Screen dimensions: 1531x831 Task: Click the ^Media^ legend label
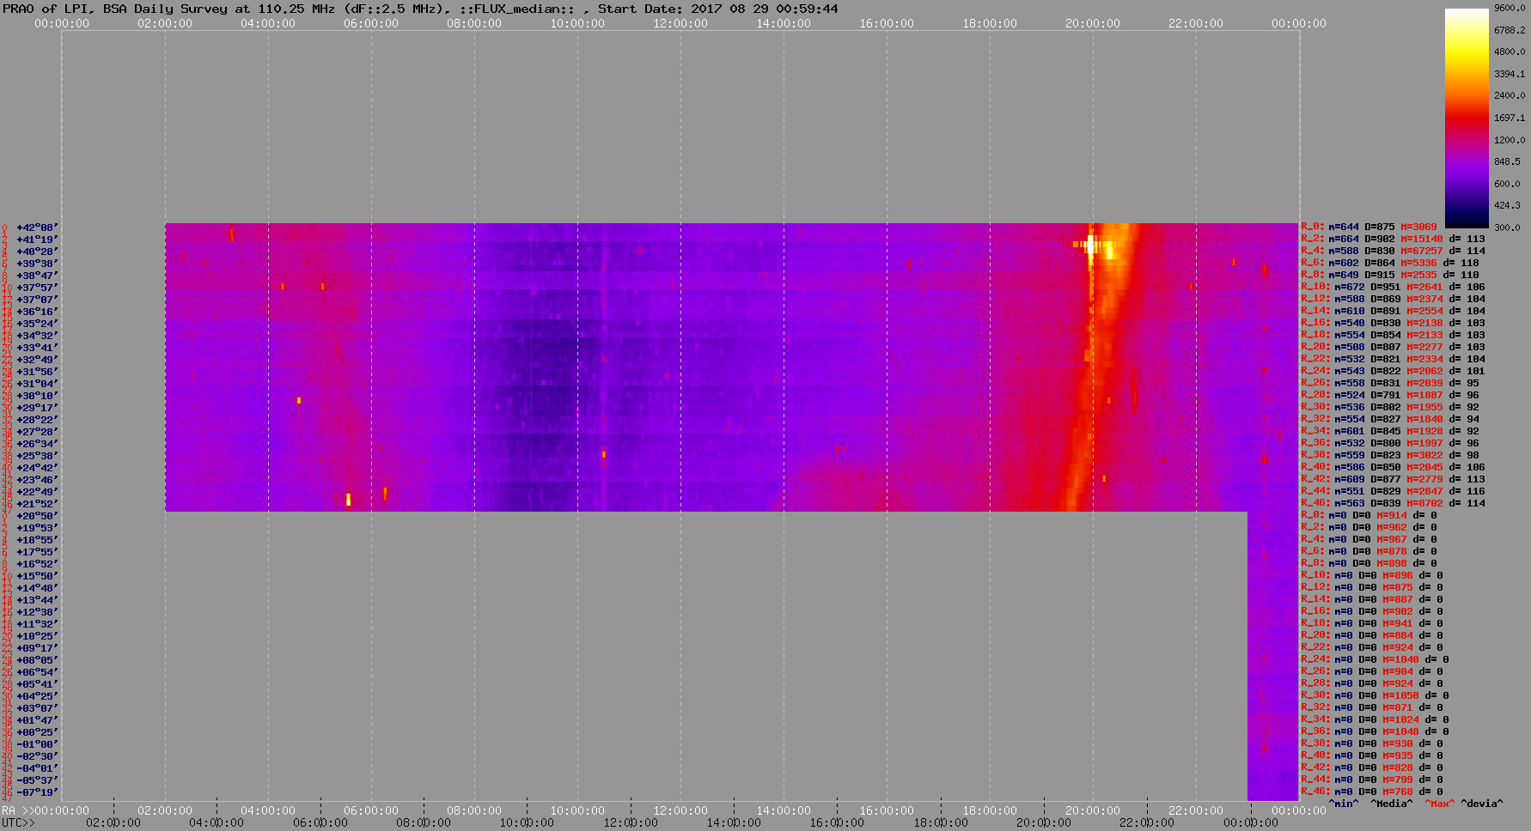[x=1392, y=804]
